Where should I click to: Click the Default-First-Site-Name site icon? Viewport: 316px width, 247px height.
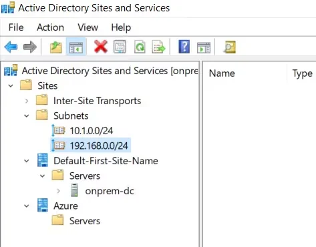coord(43,160)
